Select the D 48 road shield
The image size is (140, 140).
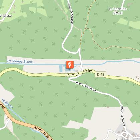[101, 74]
